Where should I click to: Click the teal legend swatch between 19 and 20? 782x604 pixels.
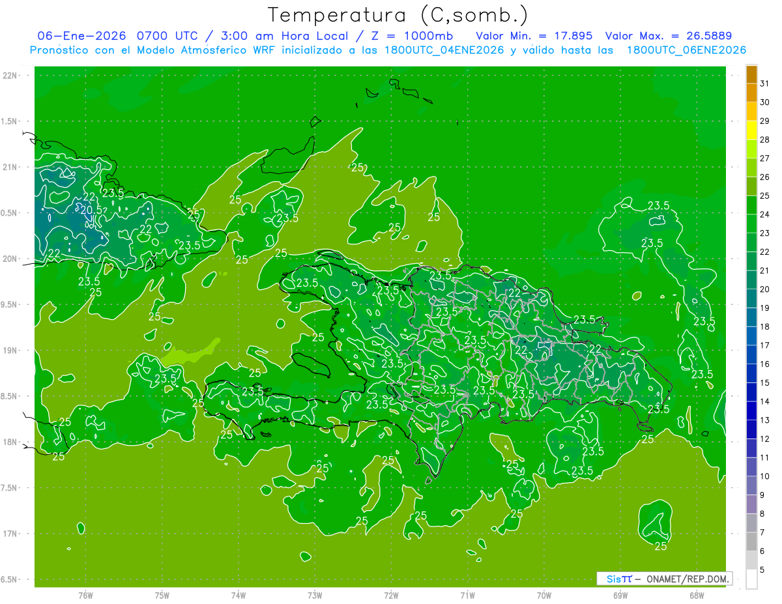751,298
